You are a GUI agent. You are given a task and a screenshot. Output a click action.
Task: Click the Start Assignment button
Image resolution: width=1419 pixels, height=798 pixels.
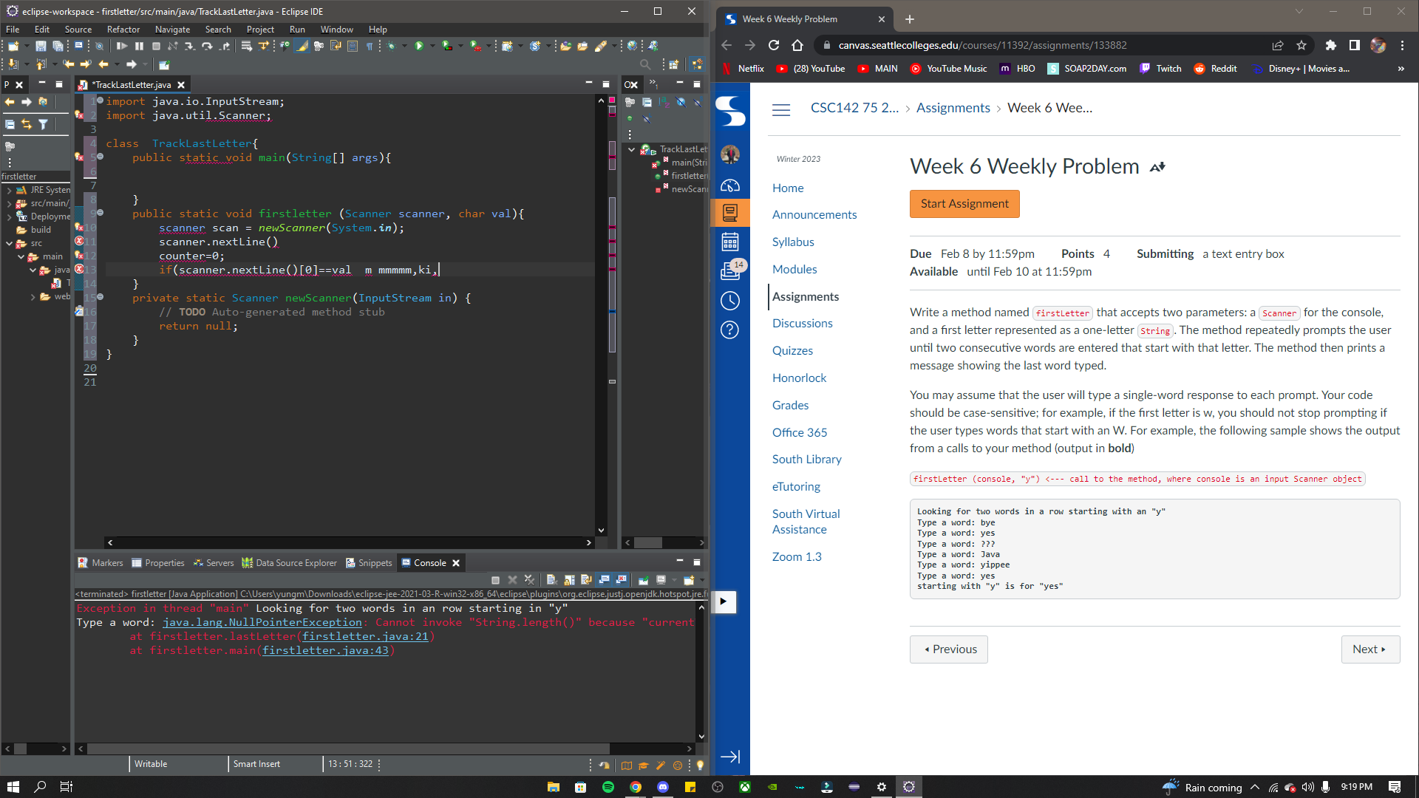pos(964,204)
